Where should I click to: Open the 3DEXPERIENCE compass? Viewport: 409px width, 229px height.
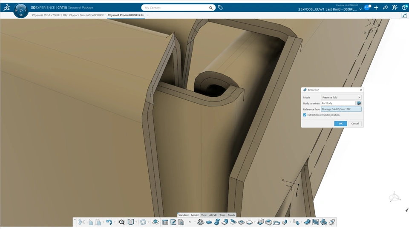pos(21,11)
